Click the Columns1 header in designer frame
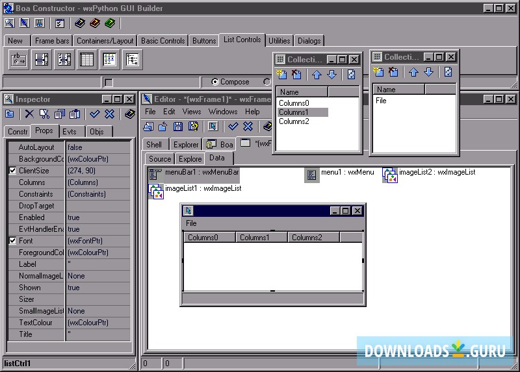 coord(261,237)
